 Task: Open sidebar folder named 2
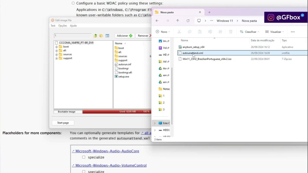pos(162,103)
